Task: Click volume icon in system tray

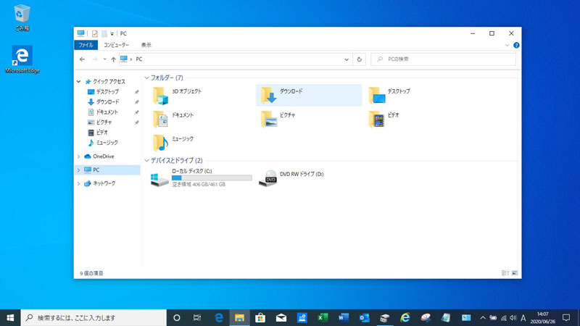Action: click(x=513, y=317)
